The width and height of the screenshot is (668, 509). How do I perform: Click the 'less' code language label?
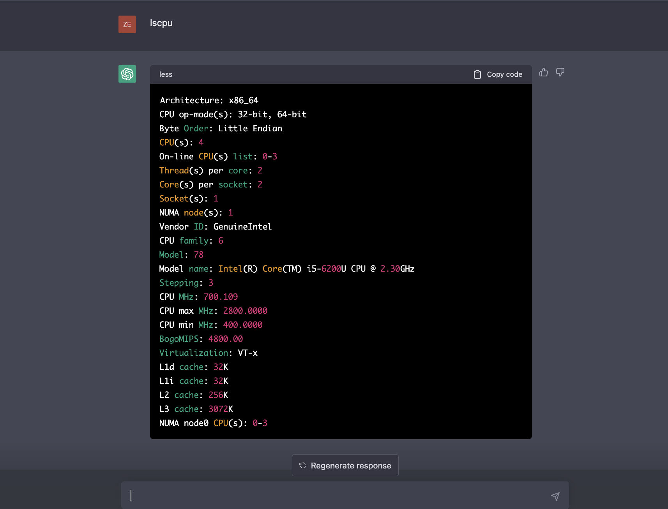166,74
